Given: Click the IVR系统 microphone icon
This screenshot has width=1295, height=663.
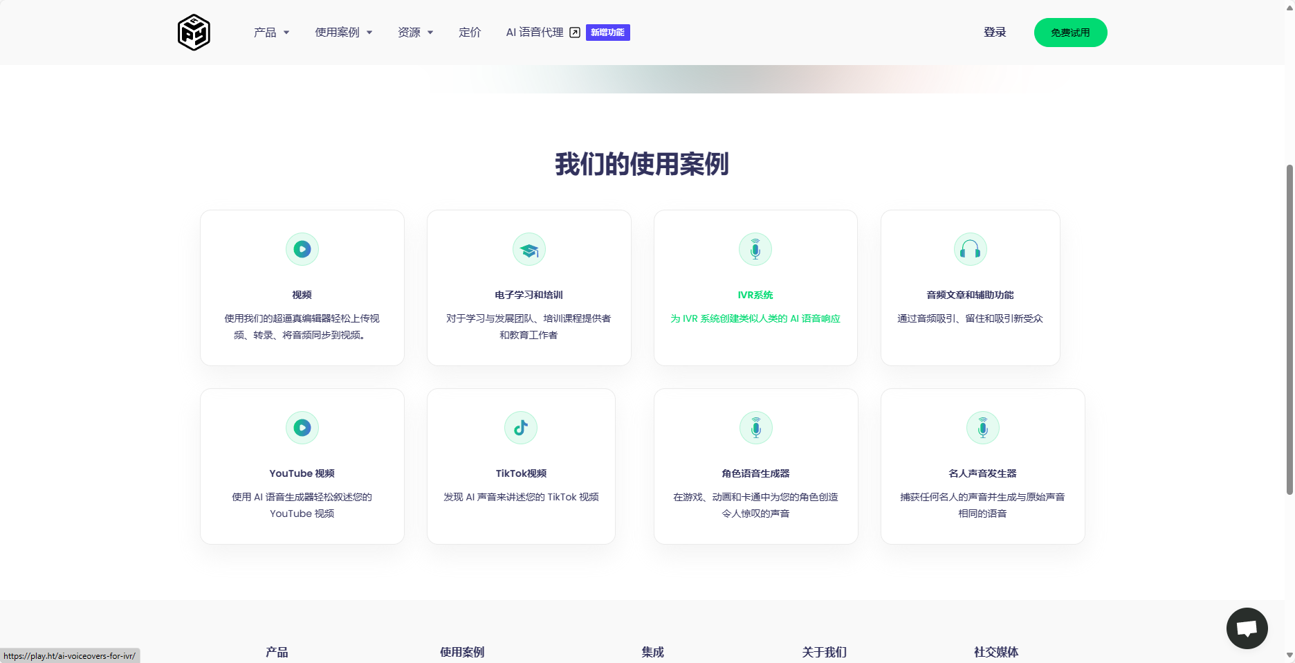Looking at the screenshot, I should click(755, 249).
